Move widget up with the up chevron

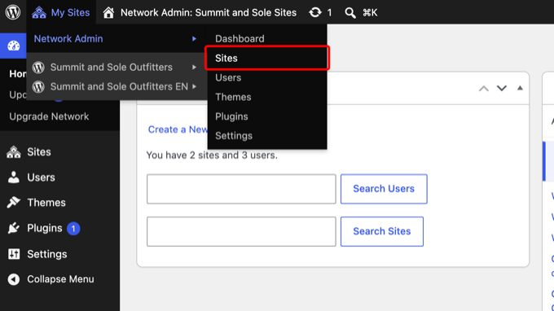click(484, 88)
